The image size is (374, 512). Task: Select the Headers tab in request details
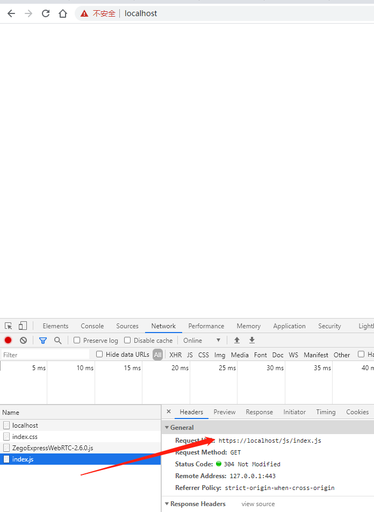click(x=191, y=412)
